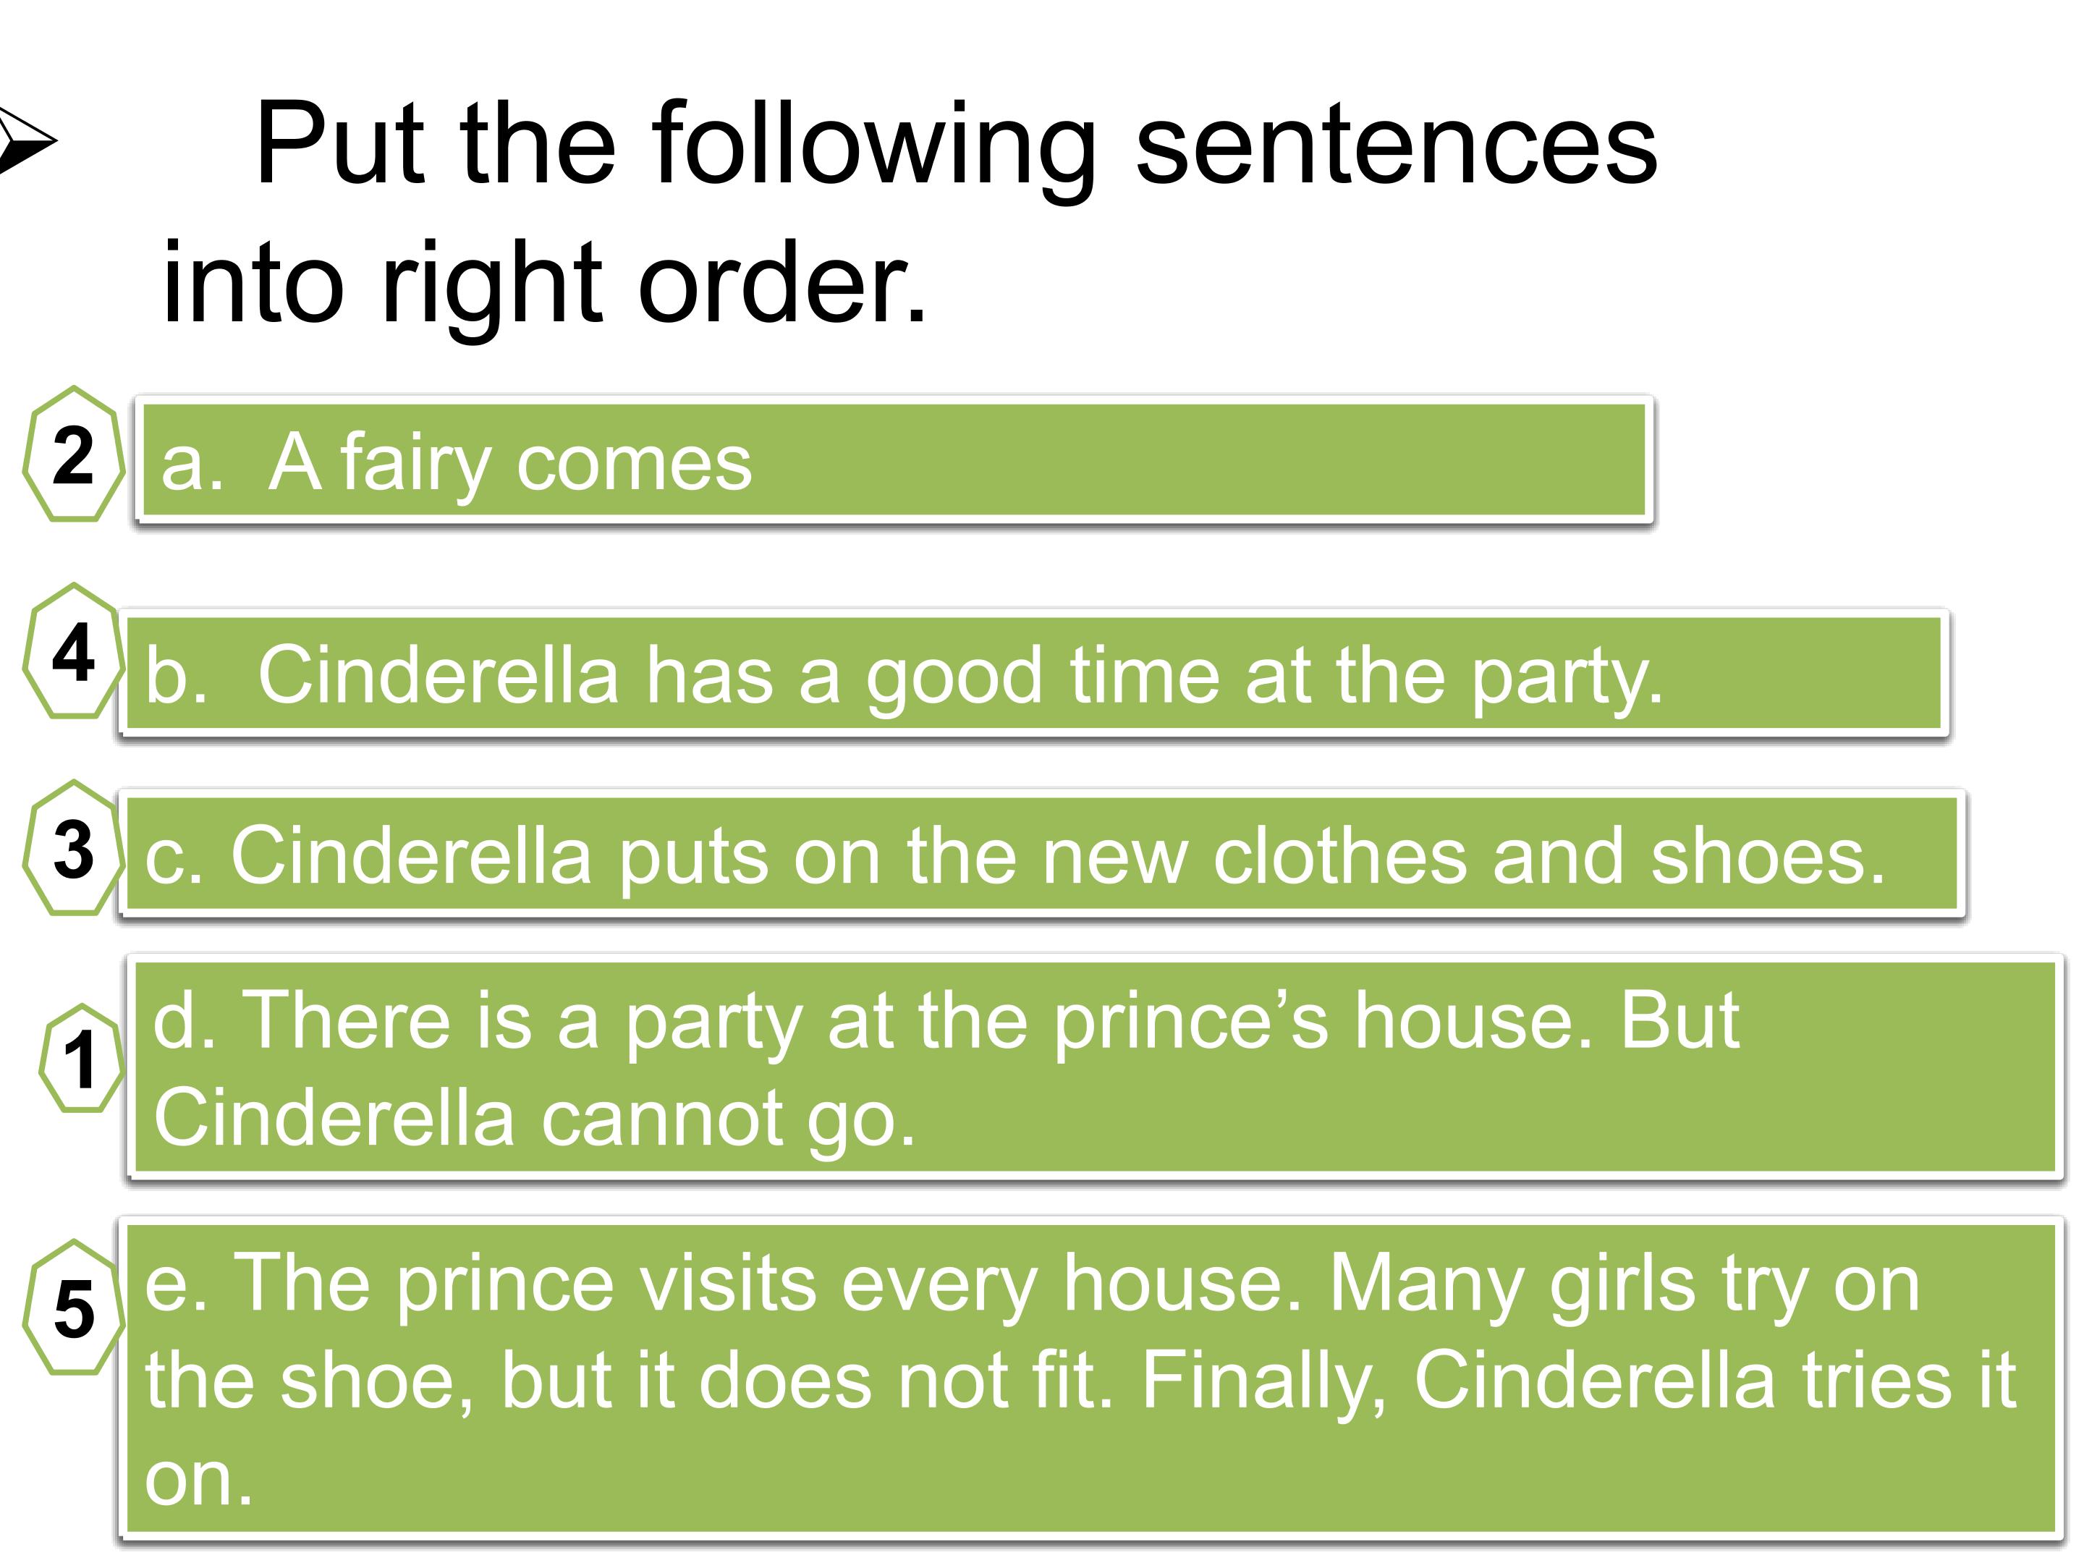Click the 'Put the following sentences' title text
This screenshot has height=1563, width=2084.
pyautogui.click(x=955, y=147)
